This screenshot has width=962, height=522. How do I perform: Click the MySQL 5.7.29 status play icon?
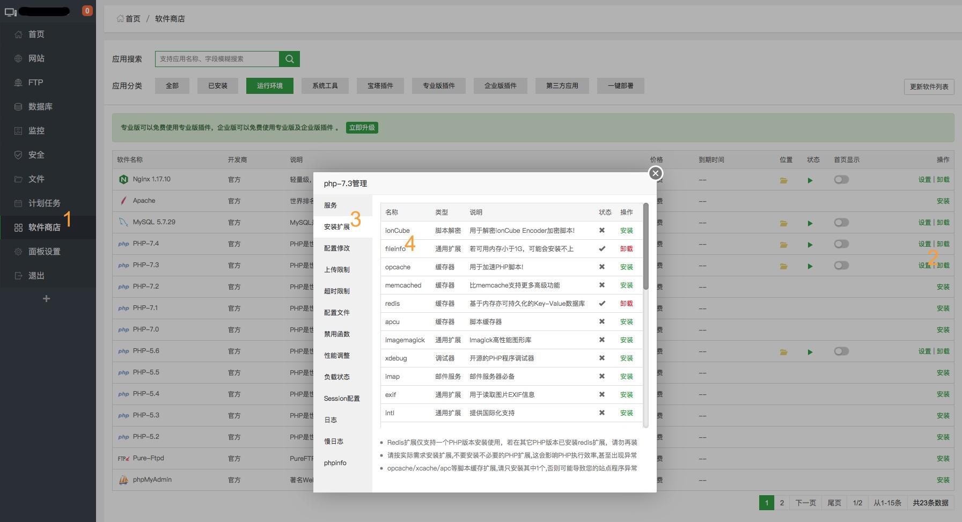point(810,223)
